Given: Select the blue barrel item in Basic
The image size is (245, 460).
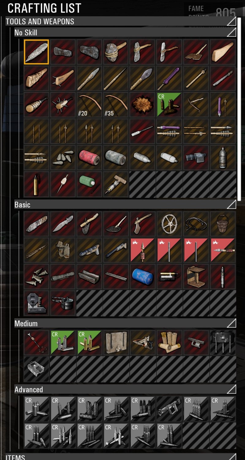Looking at the screenshot, I should (143, 277).
